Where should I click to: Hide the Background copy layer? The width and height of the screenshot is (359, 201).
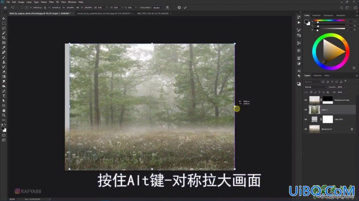306,100
